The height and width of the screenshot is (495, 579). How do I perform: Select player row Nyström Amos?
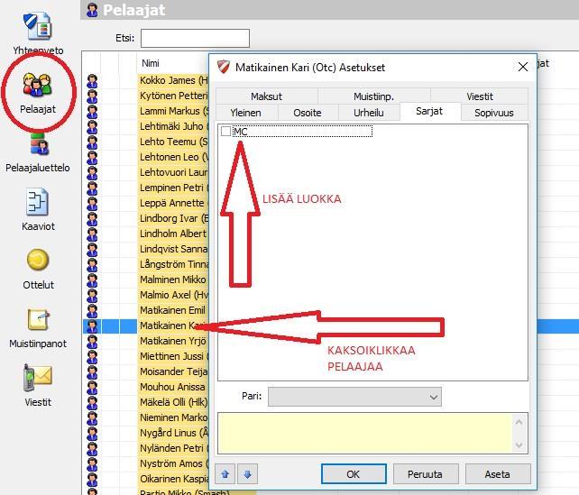(x=146, y=463)
